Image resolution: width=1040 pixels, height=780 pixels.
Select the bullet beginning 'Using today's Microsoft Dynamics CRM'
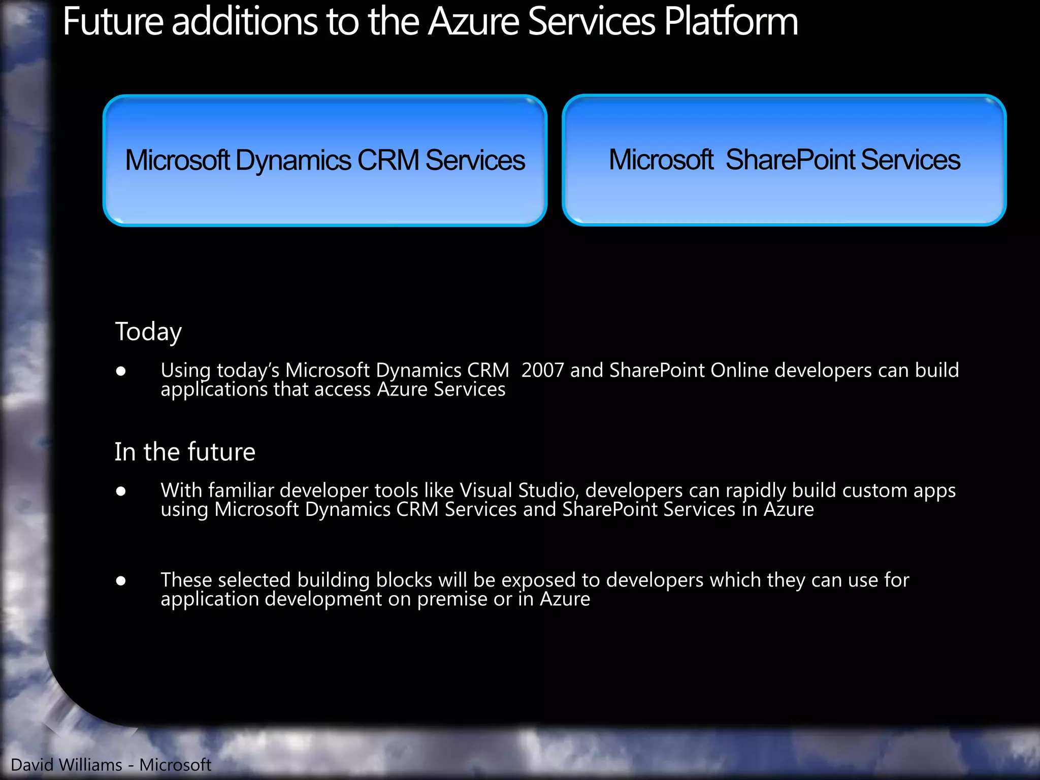click(x=560, y=379)
